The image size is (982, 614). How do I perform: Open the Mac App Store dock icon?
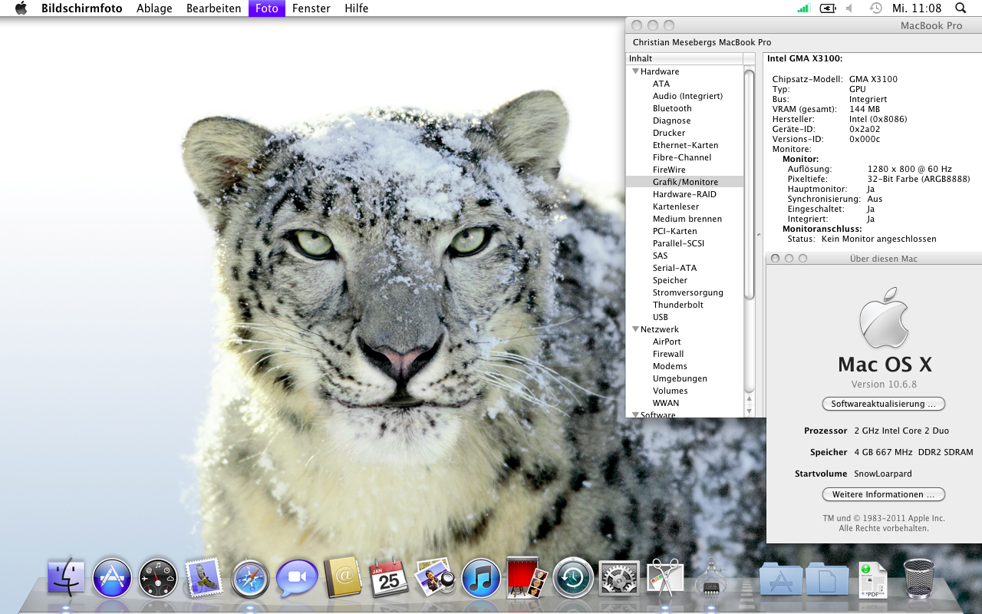(x=112, y=578)
